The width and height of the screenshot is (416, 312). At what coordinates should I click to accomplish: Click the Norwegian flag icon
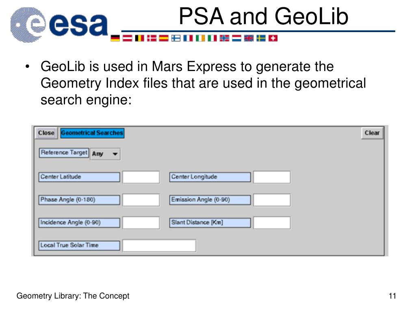coord(224,38)
